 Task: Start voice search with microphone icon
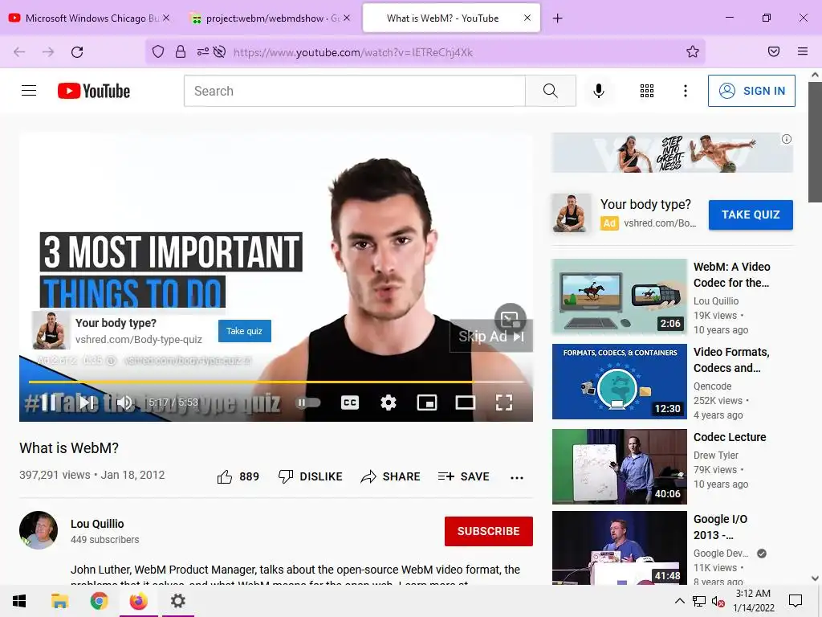point(599,91)
